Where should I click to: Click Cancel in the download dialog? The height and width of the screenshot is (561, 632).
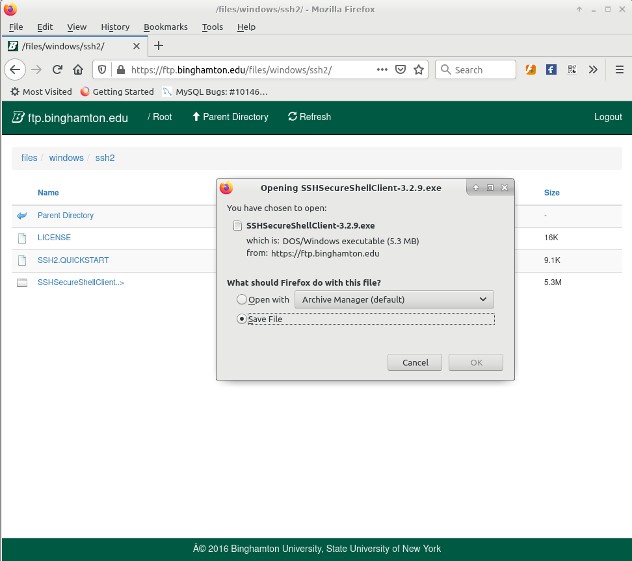coord(415,362)
